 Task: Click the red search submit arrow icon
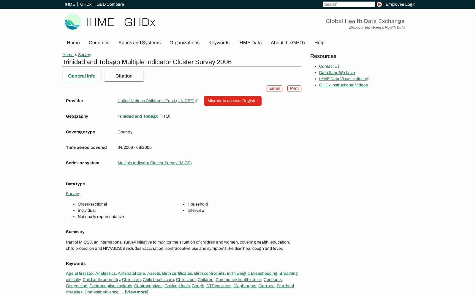click(379, 4)
